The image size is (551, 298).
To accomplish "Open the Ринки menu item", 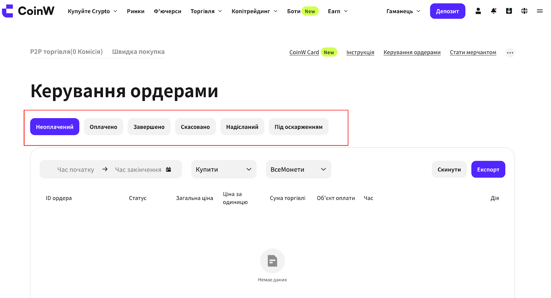I will [x=136, y=11].
